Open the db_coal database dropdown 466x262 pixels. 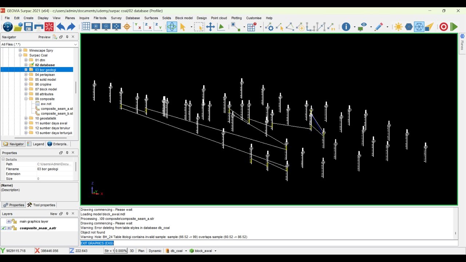[x=186, y=251]
